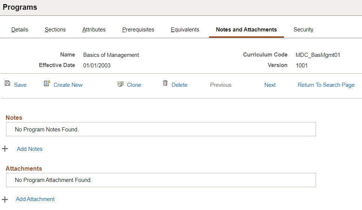Click the Delete trash can icon
362x210 pixels.
165,83
